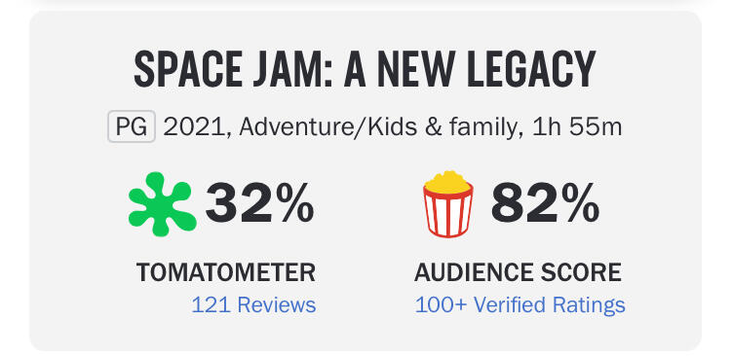Select the AUDIENCE SCORE label

coord(518,272)
